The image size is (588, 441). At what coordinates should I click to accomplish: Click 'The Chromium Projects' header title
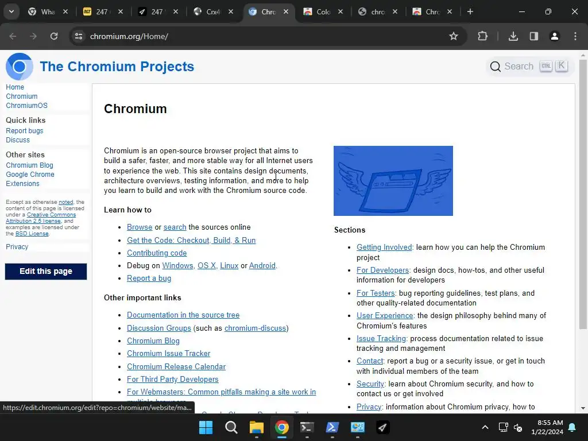tap(117, 67)
